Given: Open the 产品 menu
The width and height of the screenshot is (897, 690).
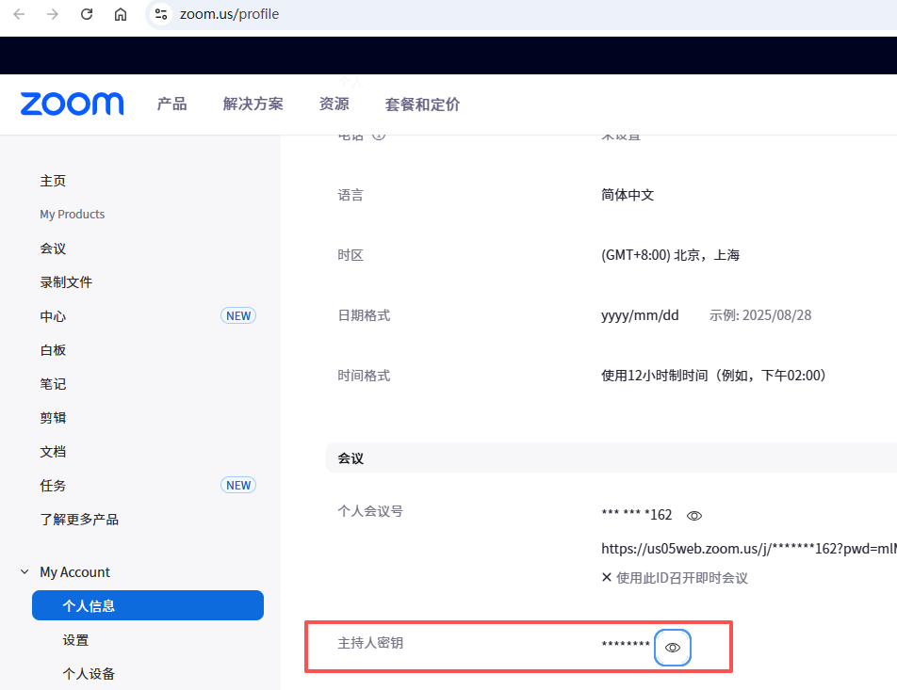Looking at the screenshot, I should click(x=172, y=104).
